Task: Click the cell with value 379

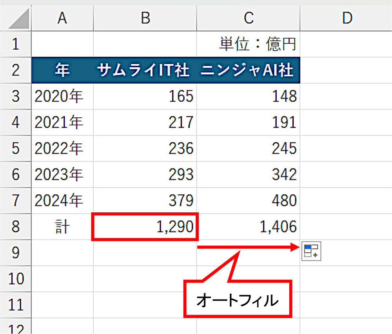Action: click(x=145, y=201)
